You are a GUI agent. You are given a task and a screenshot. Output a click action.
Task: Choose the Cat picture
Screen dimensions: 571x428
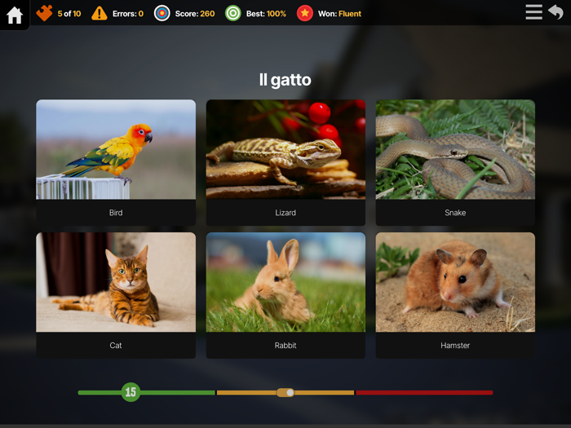pos(116,282)
